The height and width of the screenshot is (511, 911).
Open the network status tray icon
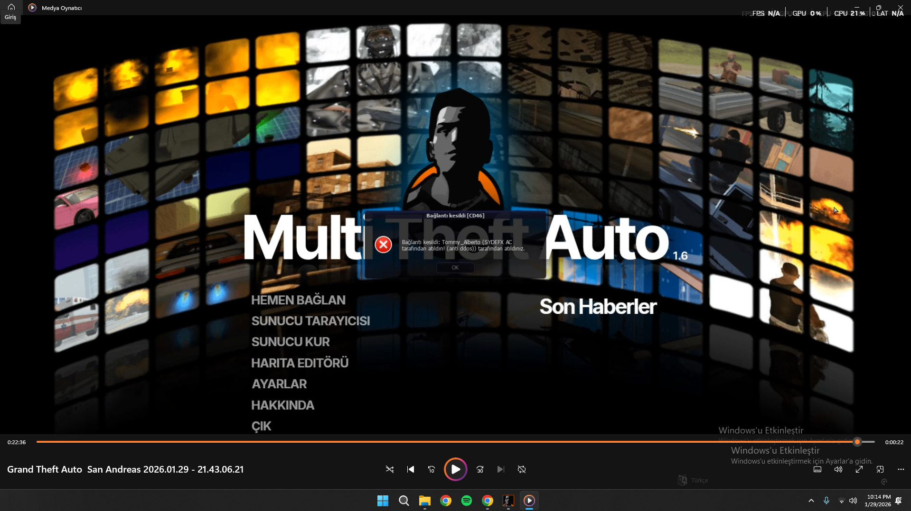(x=841, y=501)
